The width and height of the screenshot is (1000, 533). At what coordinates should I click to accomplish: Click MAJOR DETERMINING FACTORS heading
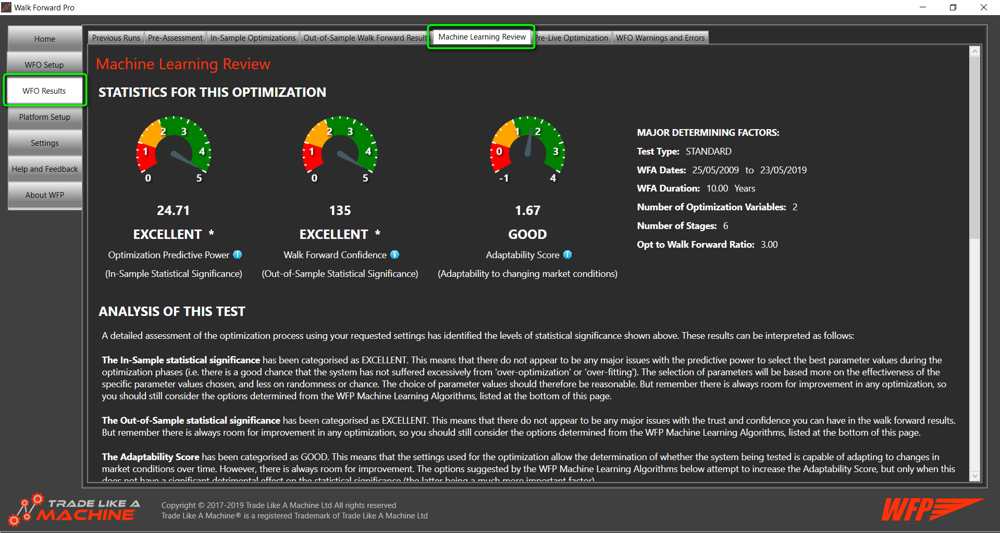(708, 133)
